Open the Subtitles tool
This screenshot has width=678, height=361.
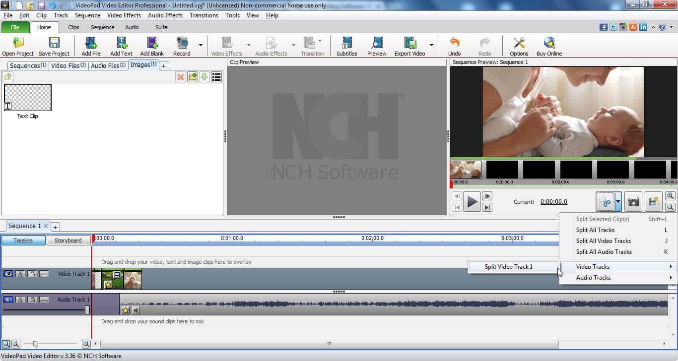click(347, 47)
